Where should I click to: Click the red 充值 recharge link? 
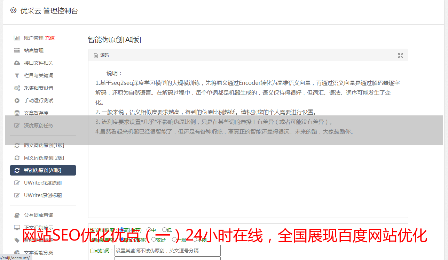coord(50,38)
